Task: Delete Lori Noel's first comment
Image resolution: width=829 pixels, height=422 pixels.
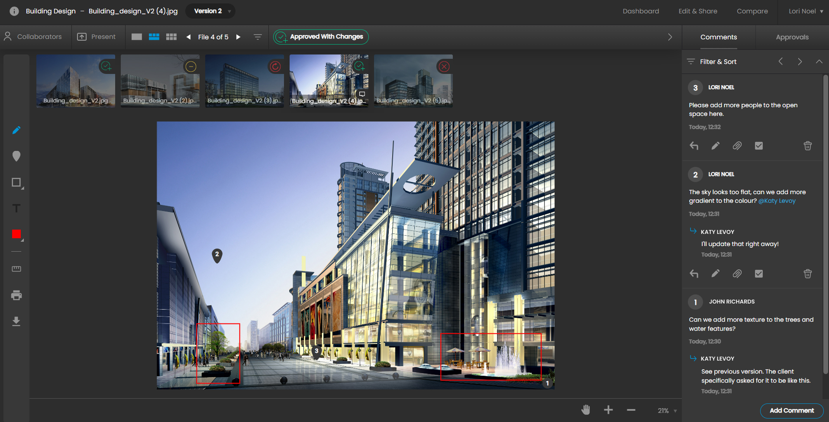Action: (x=807, y=146)
